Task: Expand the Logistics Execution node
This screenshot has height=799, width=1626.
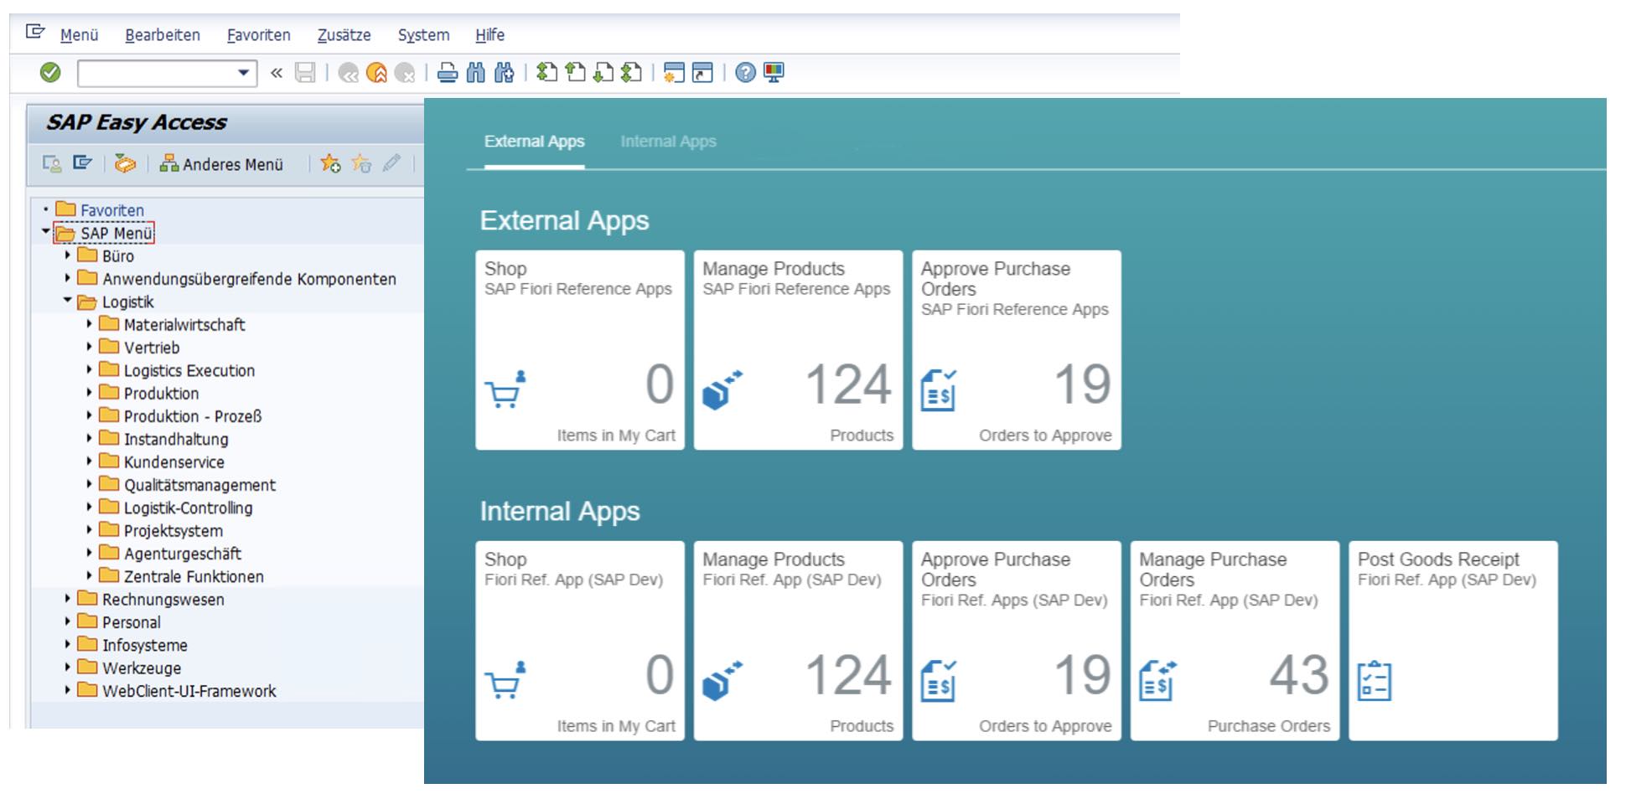Action: click(90, 369)
